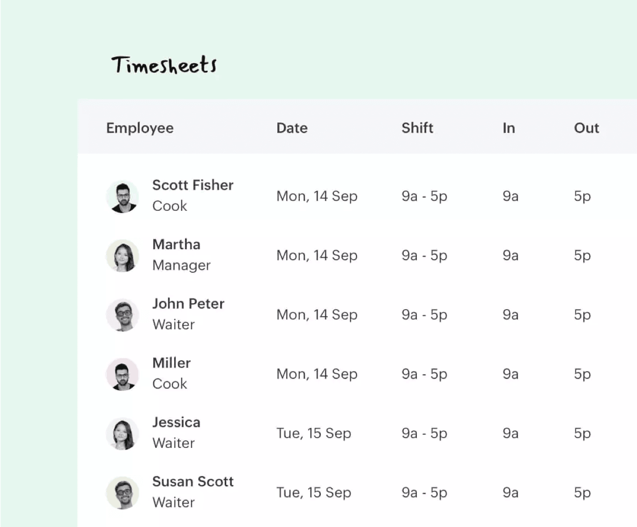Click the Out column header
Screen dimensions: 637x527
tap(586, 128)
